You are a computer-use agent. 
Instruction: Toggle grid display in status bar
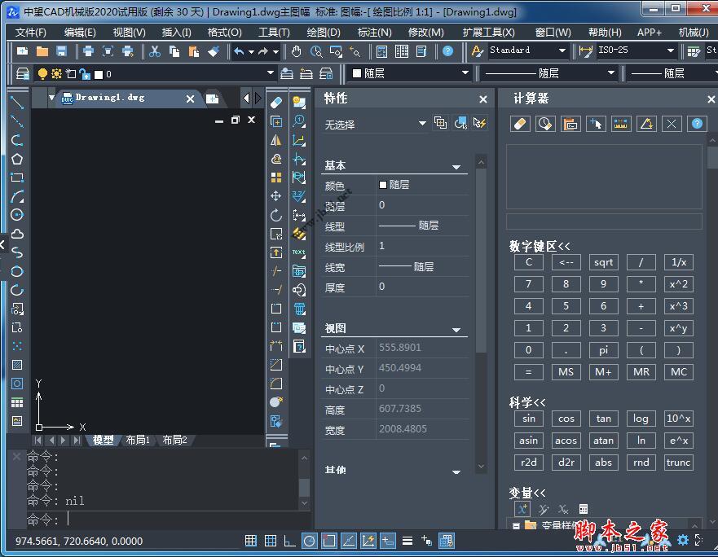271,541
